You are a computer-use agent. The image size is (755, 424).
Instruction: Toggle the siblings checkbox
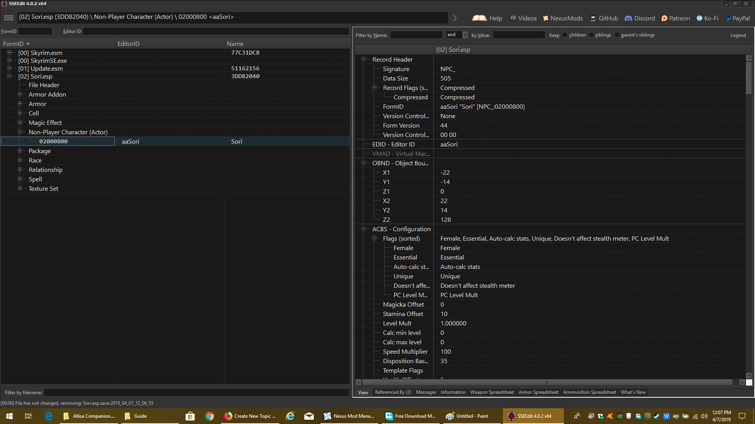point(591,35)
